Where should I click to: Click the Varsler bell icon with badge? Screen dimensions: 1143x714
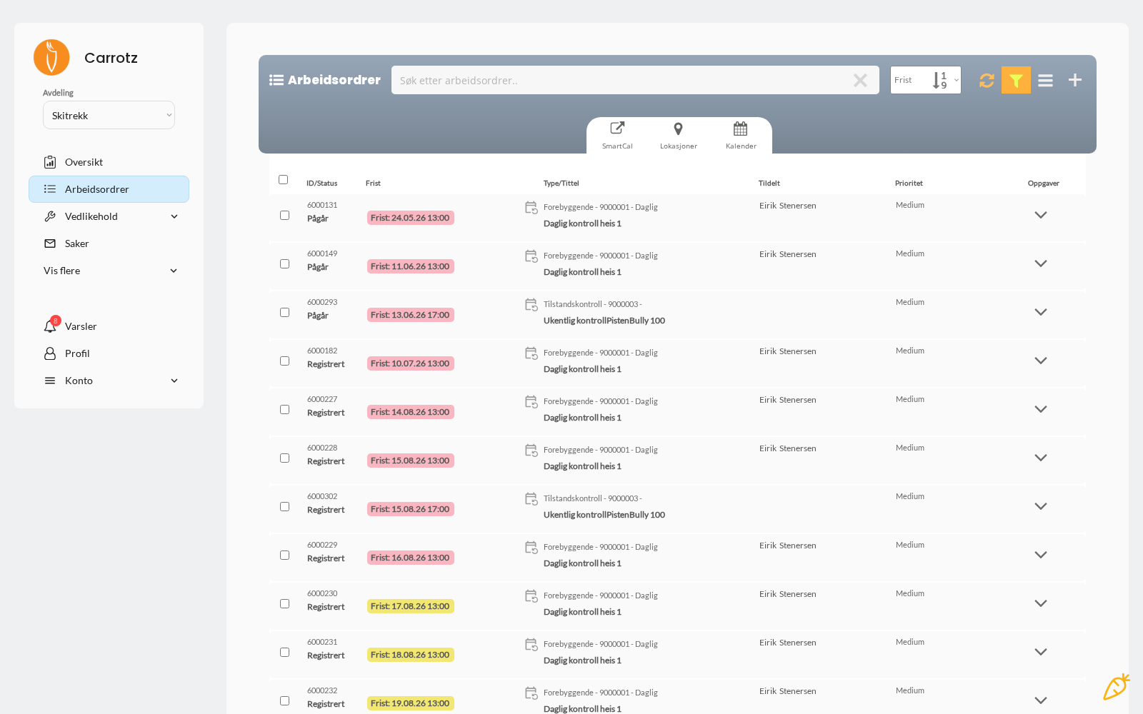[x=51, y=326]
